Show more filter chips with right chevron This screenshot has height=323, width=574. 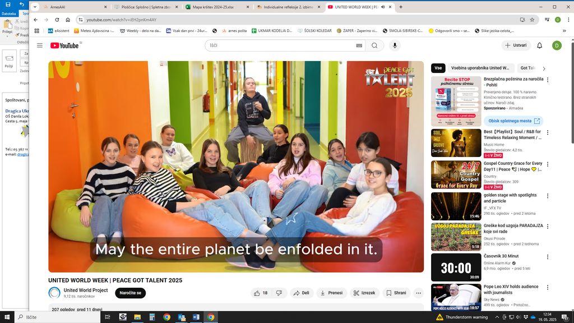coord(543,68)
